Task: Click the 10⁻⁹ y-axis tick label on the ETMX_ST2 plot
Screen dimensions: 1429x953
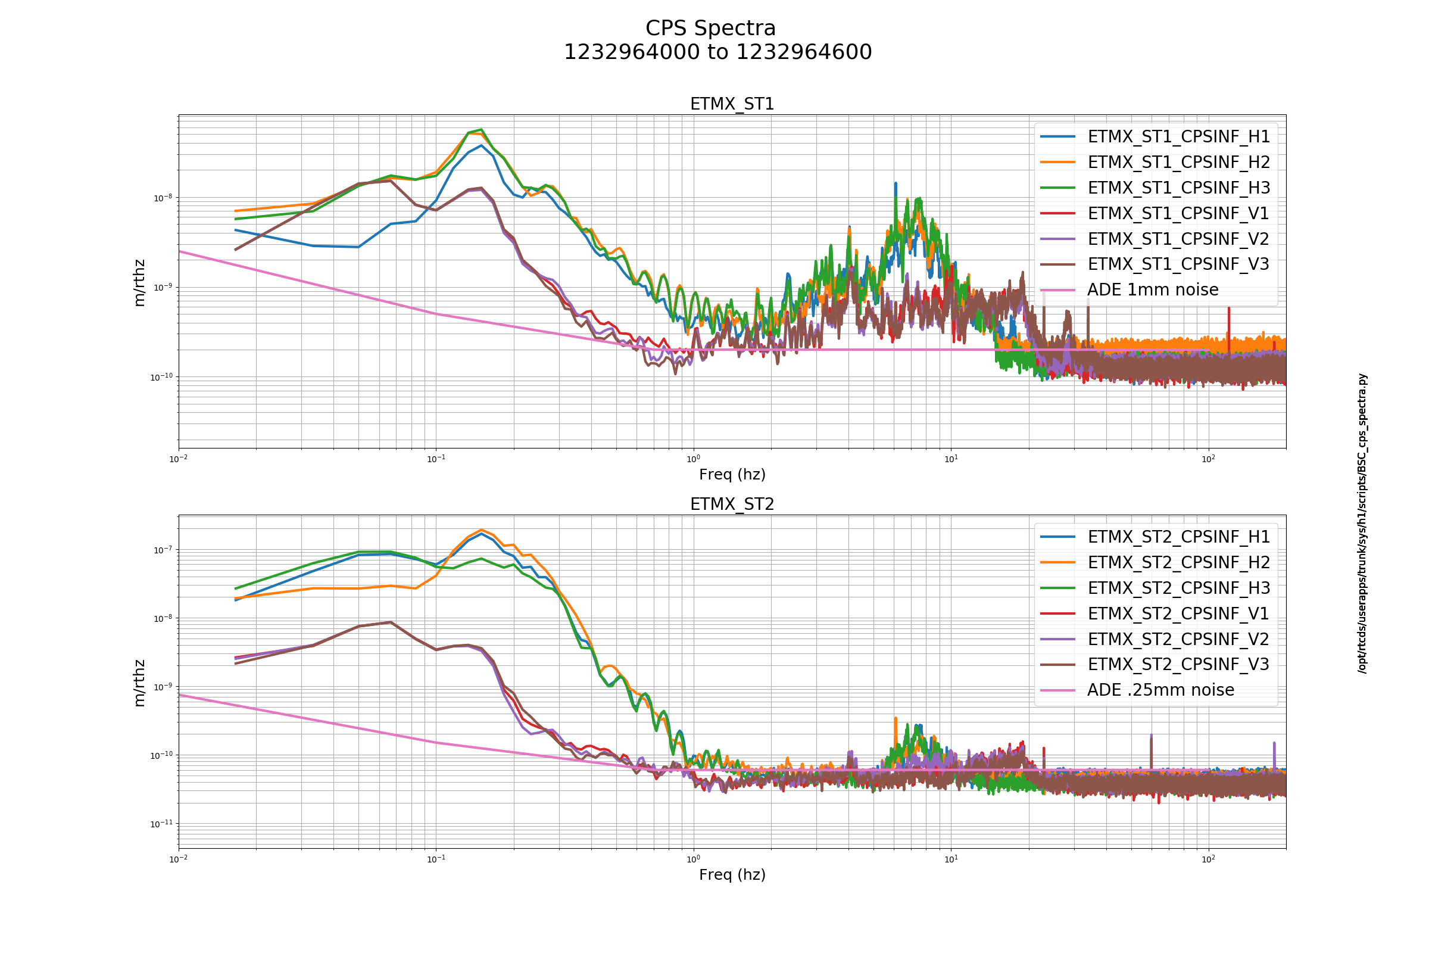Action: pyautogui.click(x=161, y=687)
